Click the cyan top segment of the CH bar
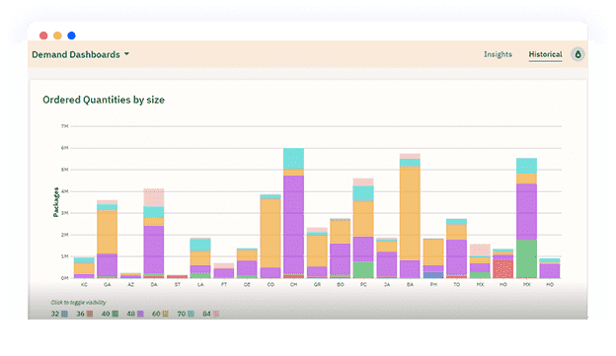The image size is (616, 356). tap(293, 159)
